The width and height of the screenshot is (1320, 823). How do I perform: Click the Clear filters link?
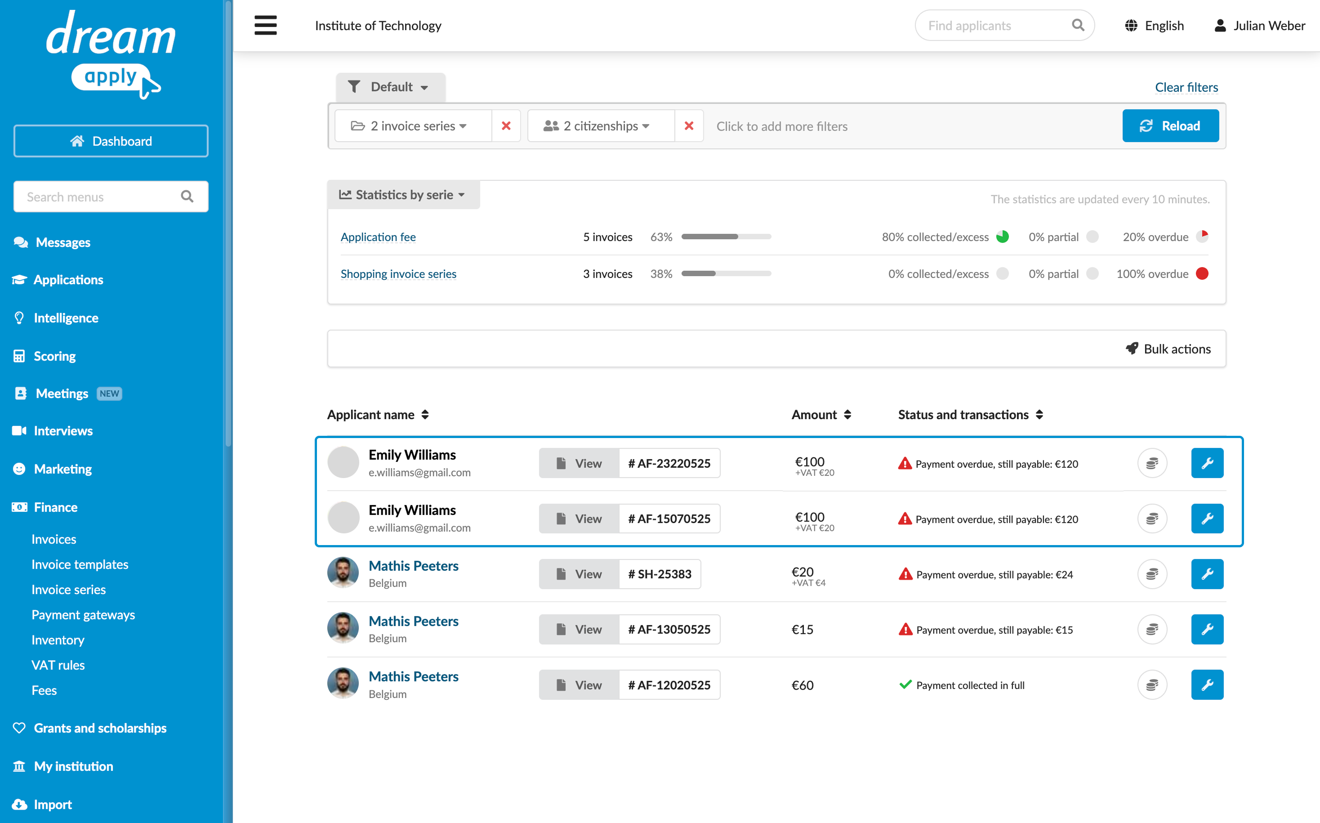1186,87
